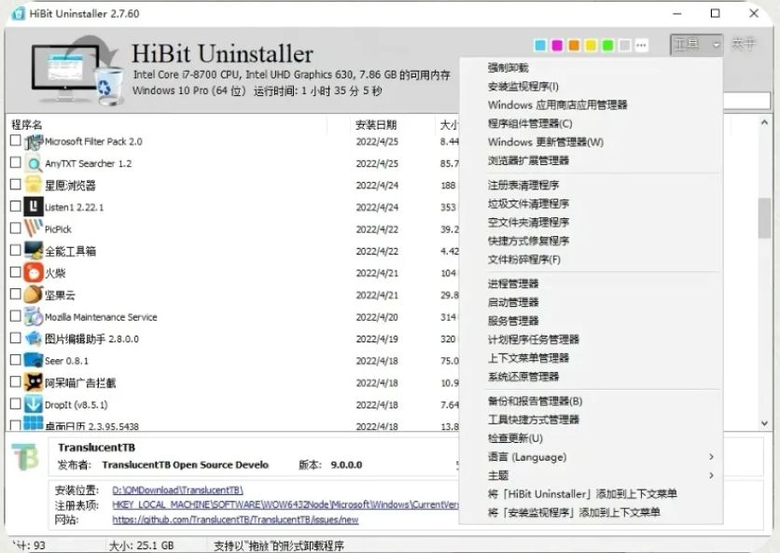Pick the orange theme color swatch
This screenshot has width=780, height=553.
[x=574, y=46]
